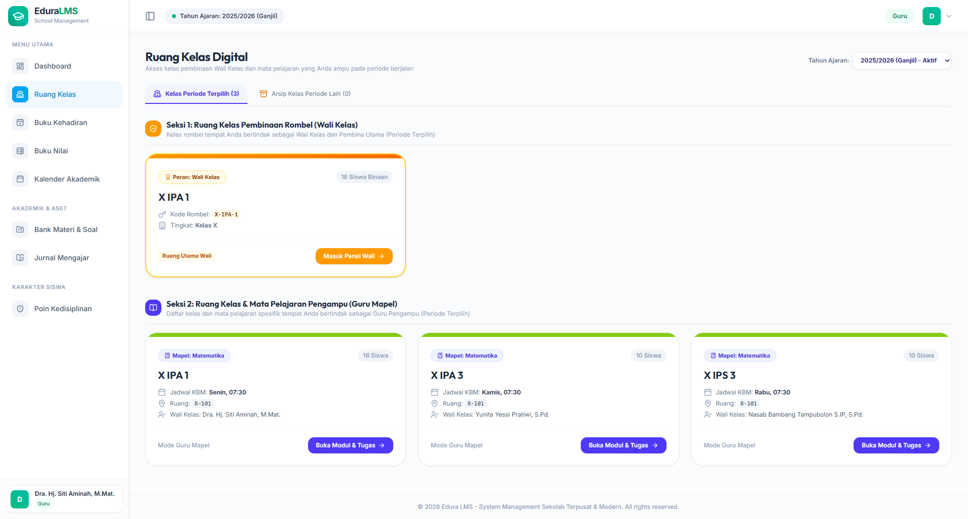
Task: Click the Buku Kehadiran check-calendar icon
Action: 20,123
